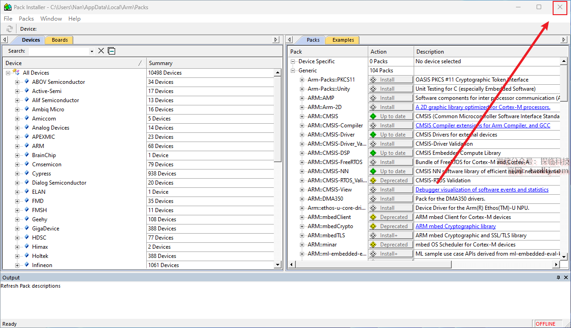Collapse the Generic packs group
The width and height of the screenshot is (571, 328).
point(293,71)
